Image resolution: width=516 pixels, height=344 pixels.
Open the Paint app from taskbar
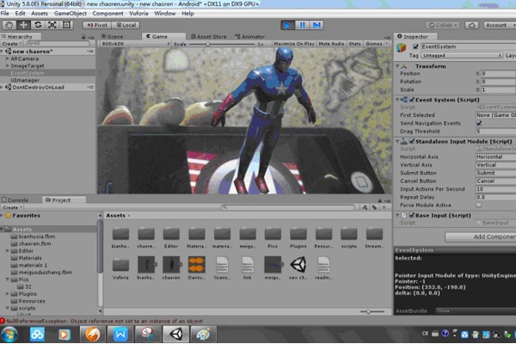click(x=204, y=335)
